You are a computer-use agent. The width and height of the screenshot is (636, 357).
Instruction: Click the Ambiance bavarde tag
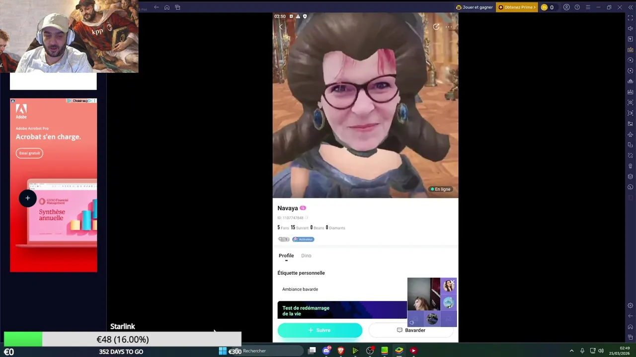click(x=300, y=289)
